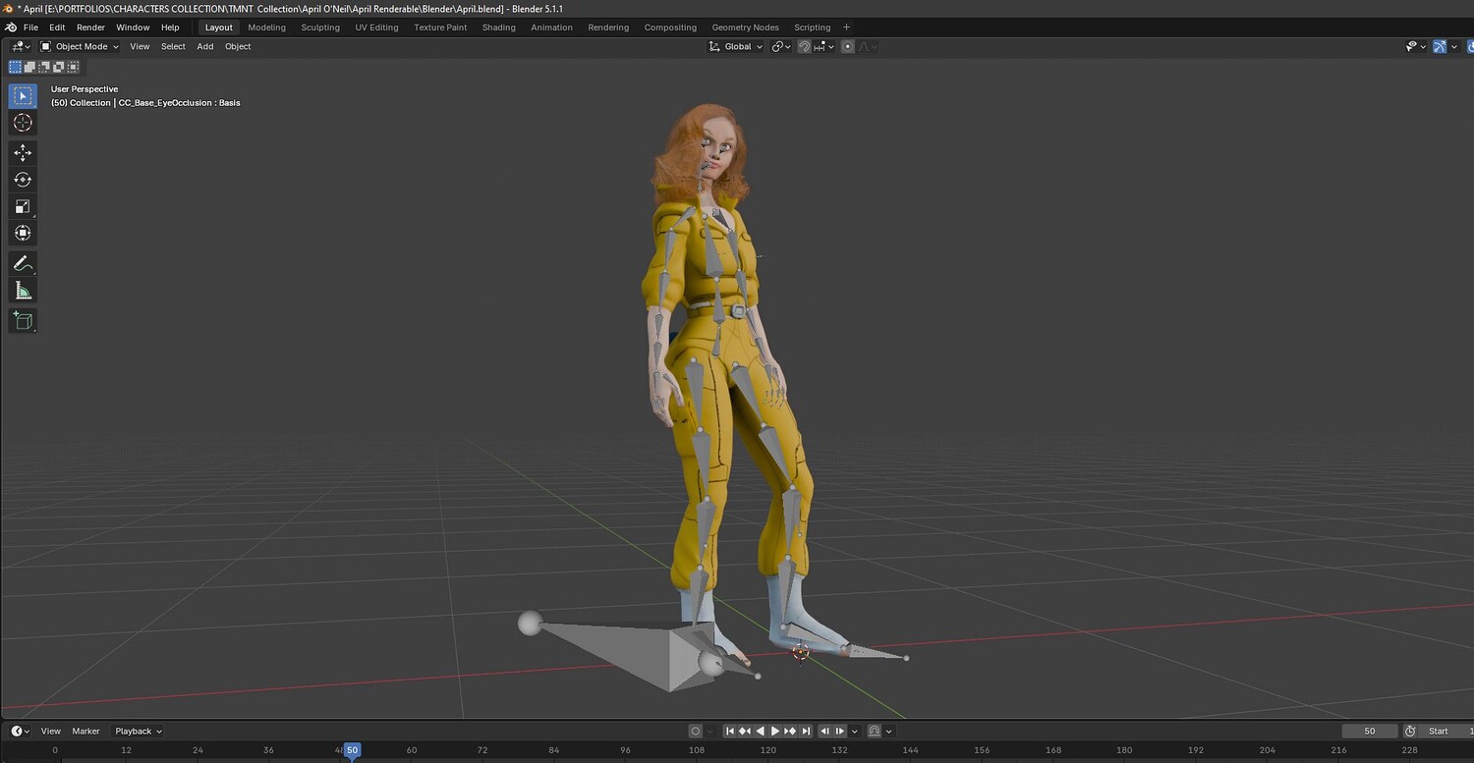The image size is (1474, 763).
Task: Set selection mode to invert selection
Action: click(59, 67)
